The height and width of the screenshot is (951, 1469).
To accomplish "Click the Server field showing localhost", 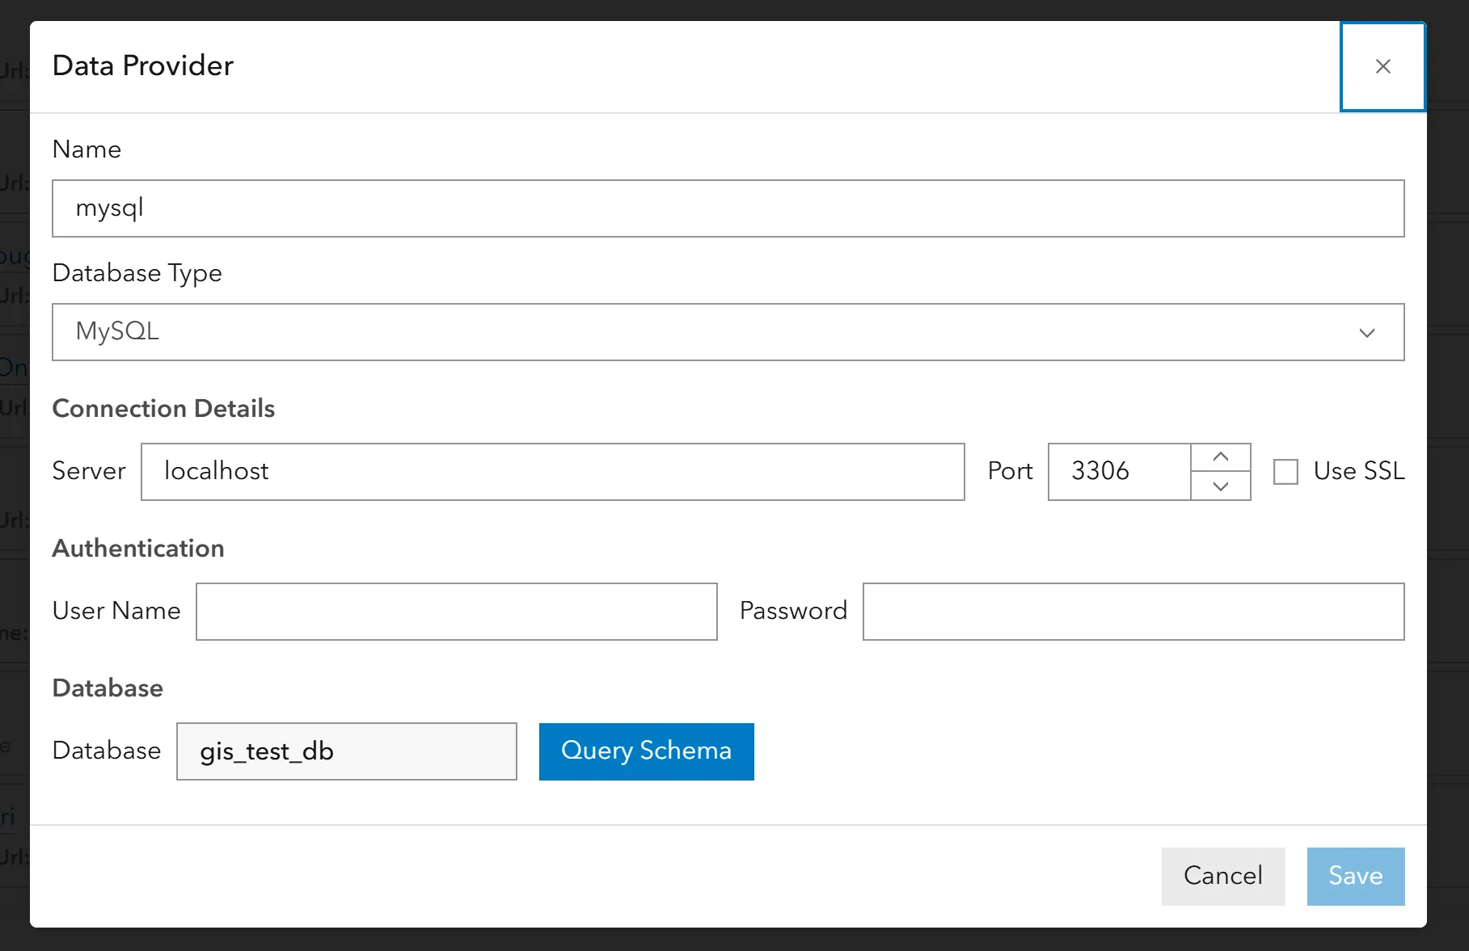I will 552,472.
